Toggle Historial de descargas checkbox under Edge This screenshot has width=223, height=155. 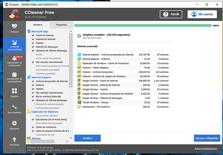(x=33, y=47)
